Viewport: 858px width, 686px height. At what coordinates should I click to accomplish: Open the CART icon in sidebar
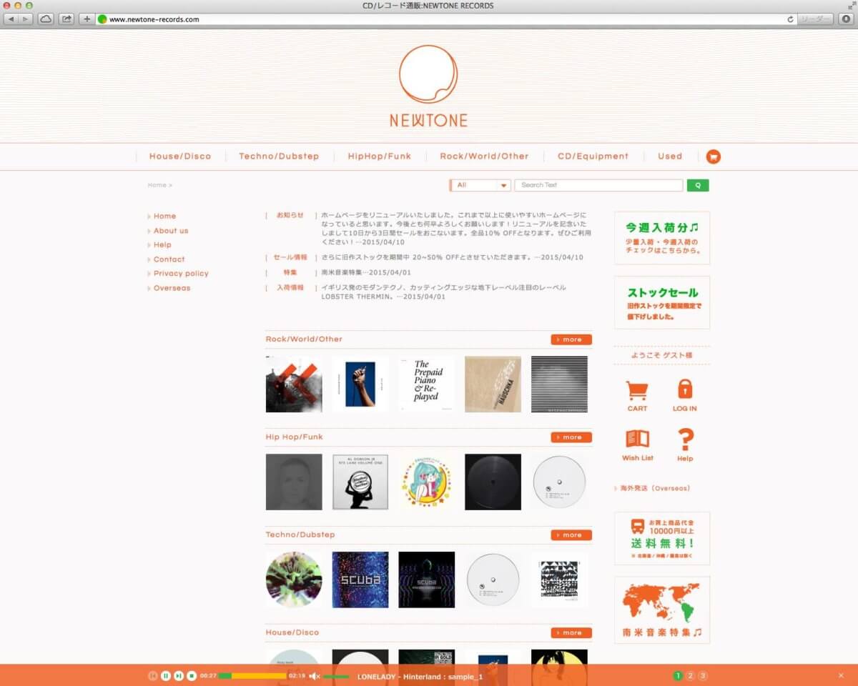pyautogui.click(x=637, y=396)
